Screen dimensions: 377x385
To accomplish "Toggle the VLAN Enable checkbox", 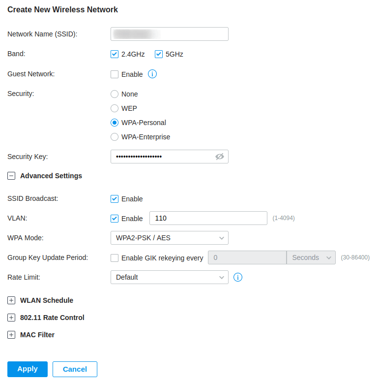I will [115, 219].
